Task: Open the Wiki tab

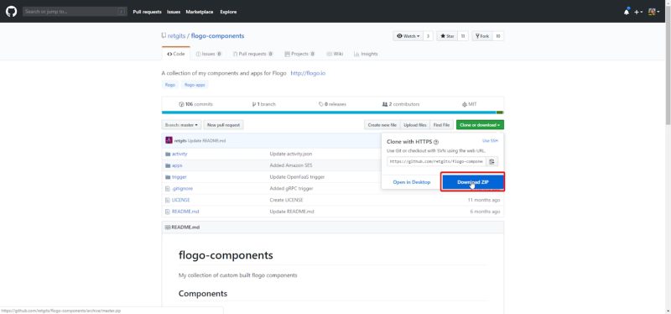Action: tap(335, 54)
